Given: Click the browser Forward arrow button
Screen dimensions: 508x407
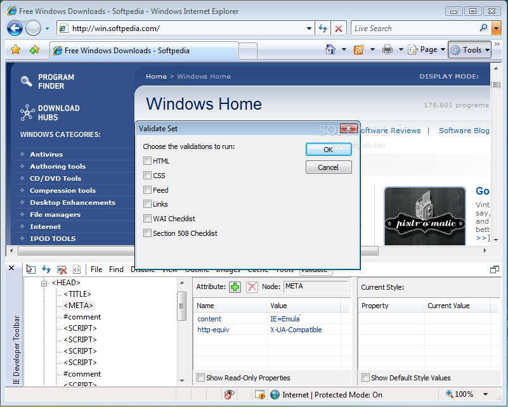Looking at the screenshot, I should point(33,28).
